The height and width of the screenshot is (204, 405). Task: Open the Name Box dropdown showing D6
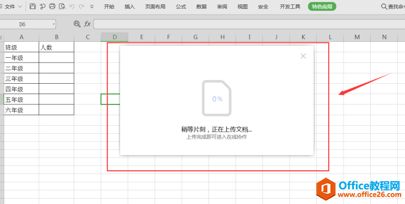[53, 24]
